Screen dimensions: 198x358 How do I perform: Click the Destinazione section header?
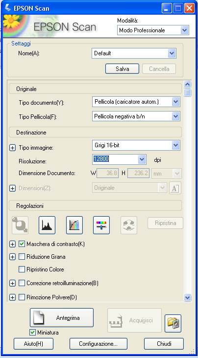click(x=95, y=132)
